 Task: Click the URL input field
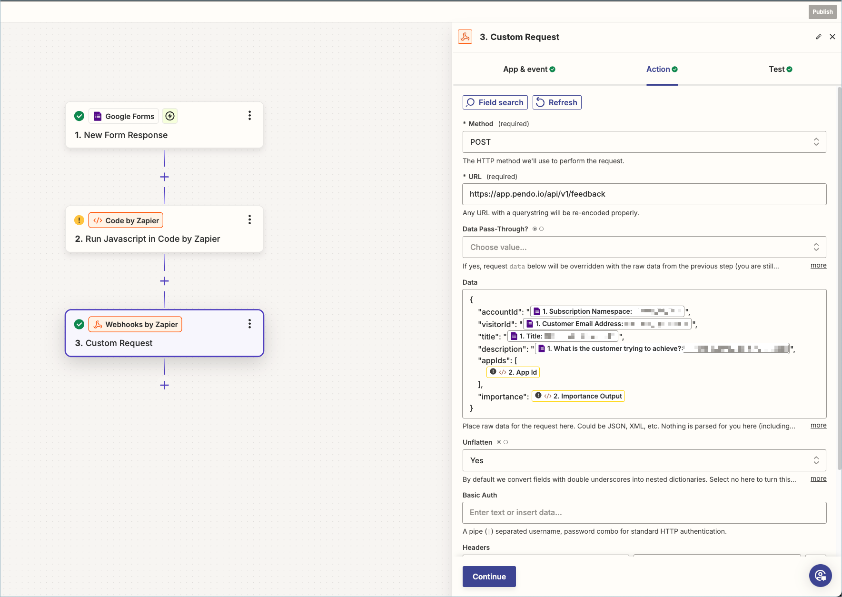click(644, 194)
